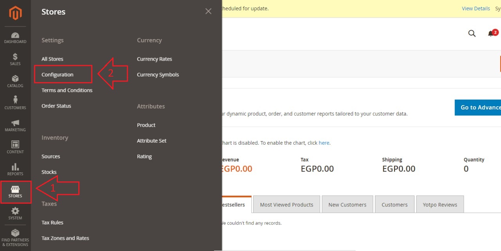Image resolution: width=501 pixels, height=251 pixels.
Task: Open Attribute Set
Action: tap(151, 141)
